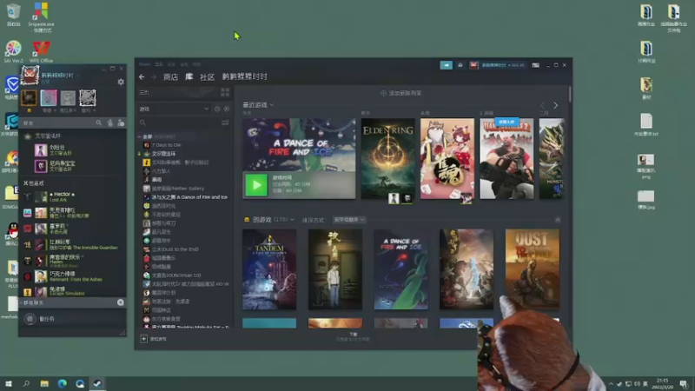The height and width of the screenshot is (391, 695).
Task: Click Steam's forward navigation arrow
Action: (154, 76)
